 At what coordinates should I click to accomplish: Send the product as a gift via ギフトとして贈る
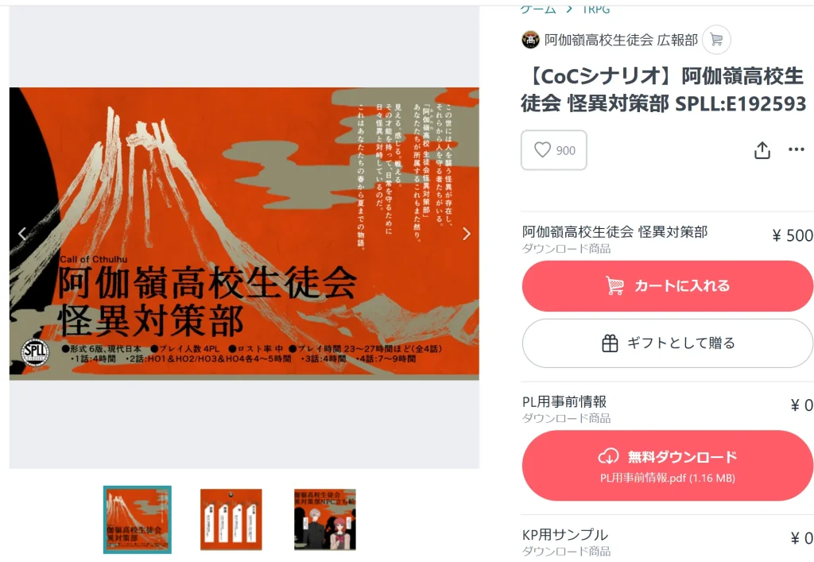click(667, 343)
